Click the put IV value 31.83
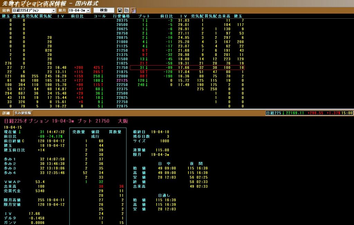Image resolution: width=354 pixels, height=225 pixels. pos(184,20)
